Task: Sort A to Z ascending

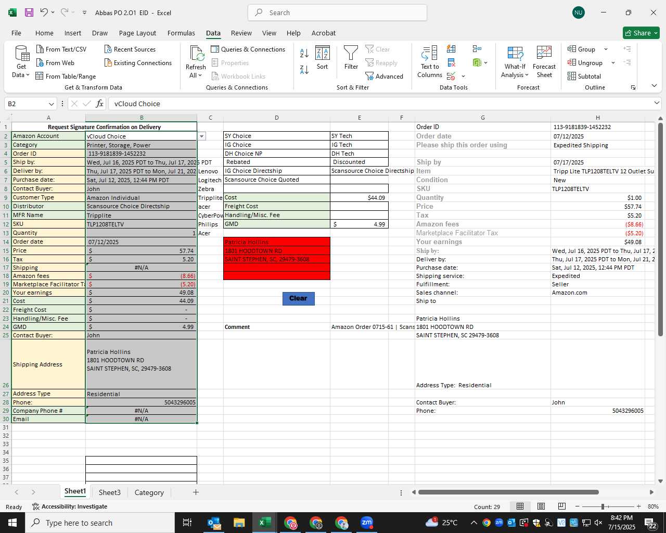Action: coord(304,53)
